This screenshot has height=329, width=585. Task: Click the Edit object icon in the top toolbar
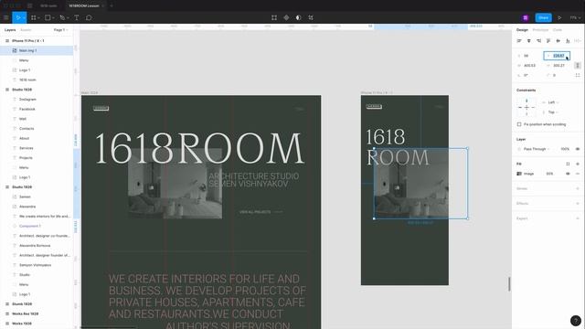(x=274, y=17)
